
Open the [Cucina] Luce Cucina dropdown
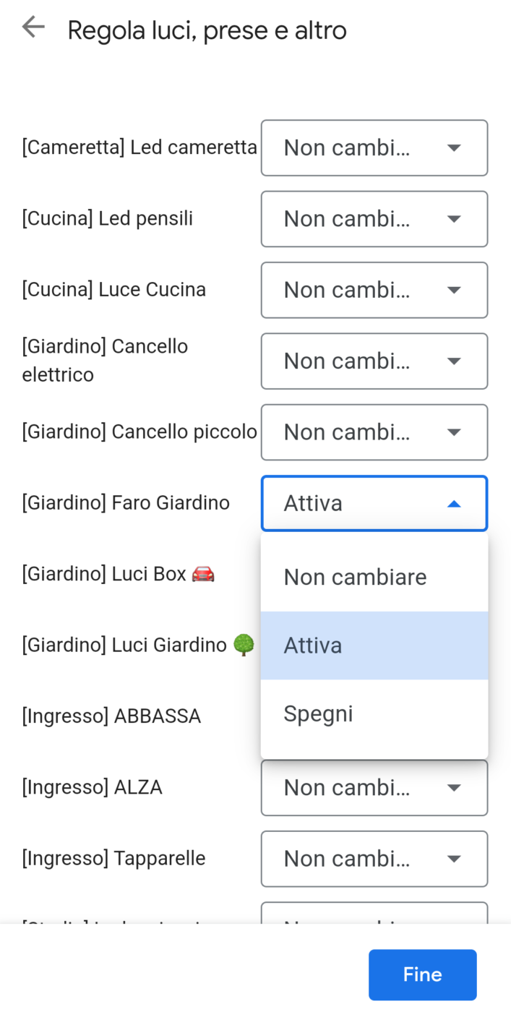click(x=374, y=290)
